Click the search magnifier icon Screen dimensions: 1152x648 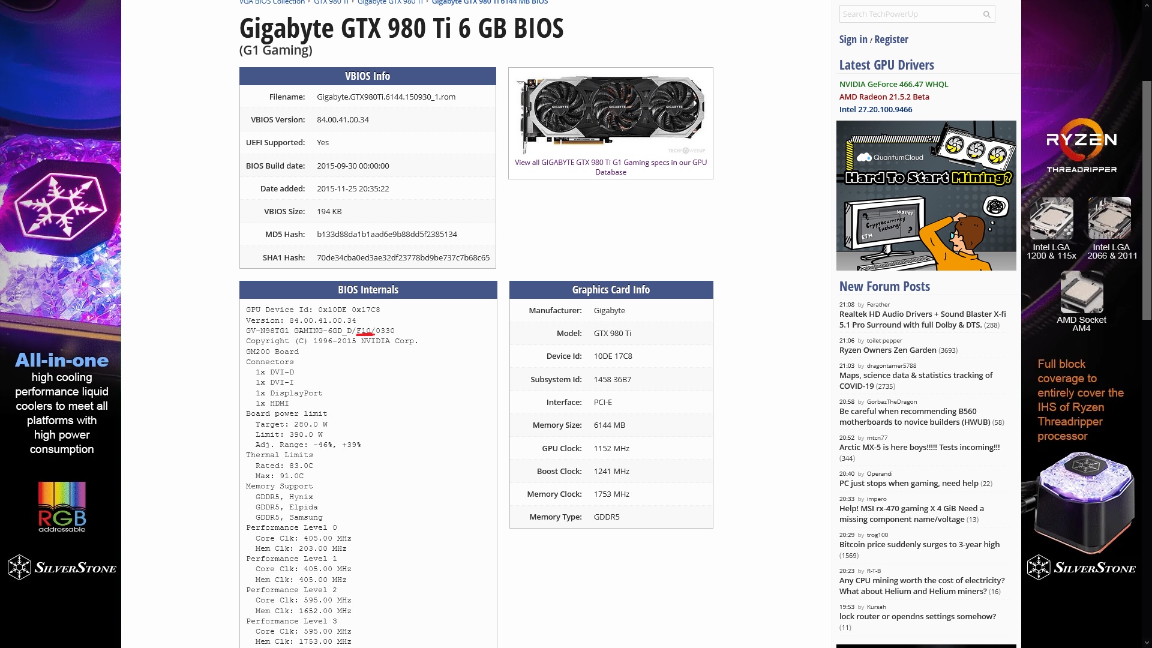tap(986, 14)
